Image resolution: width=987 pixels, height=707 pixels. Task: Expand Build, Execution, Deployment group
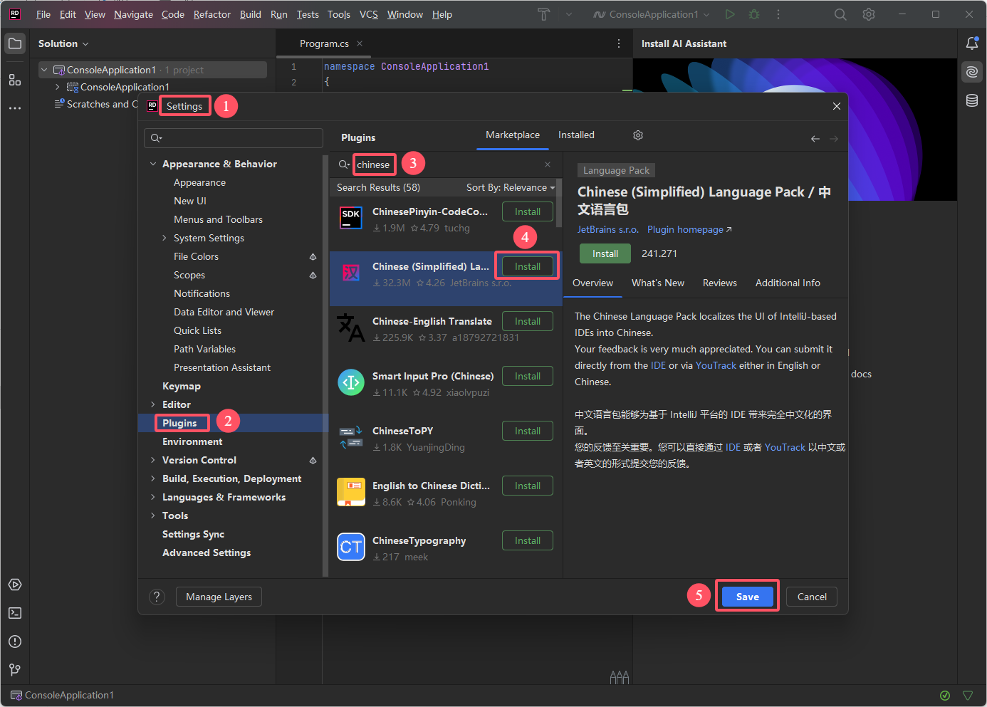point(153,478)
